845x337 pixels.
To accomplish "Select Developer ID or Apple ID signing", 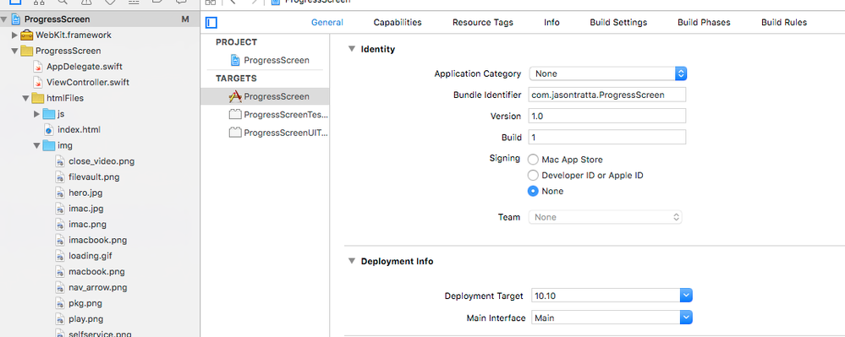I will (533, 175).
